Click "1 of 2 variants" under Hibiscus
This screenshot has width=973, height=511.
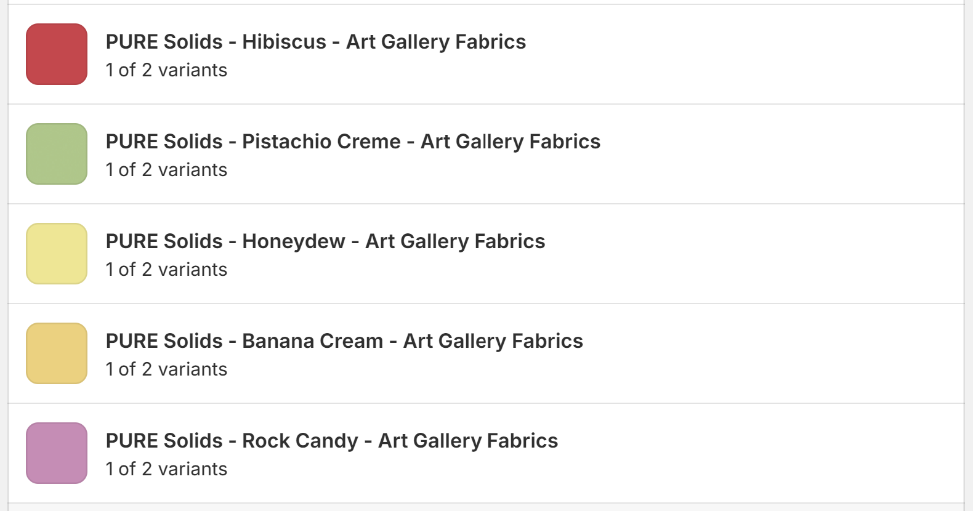[166, 70]
